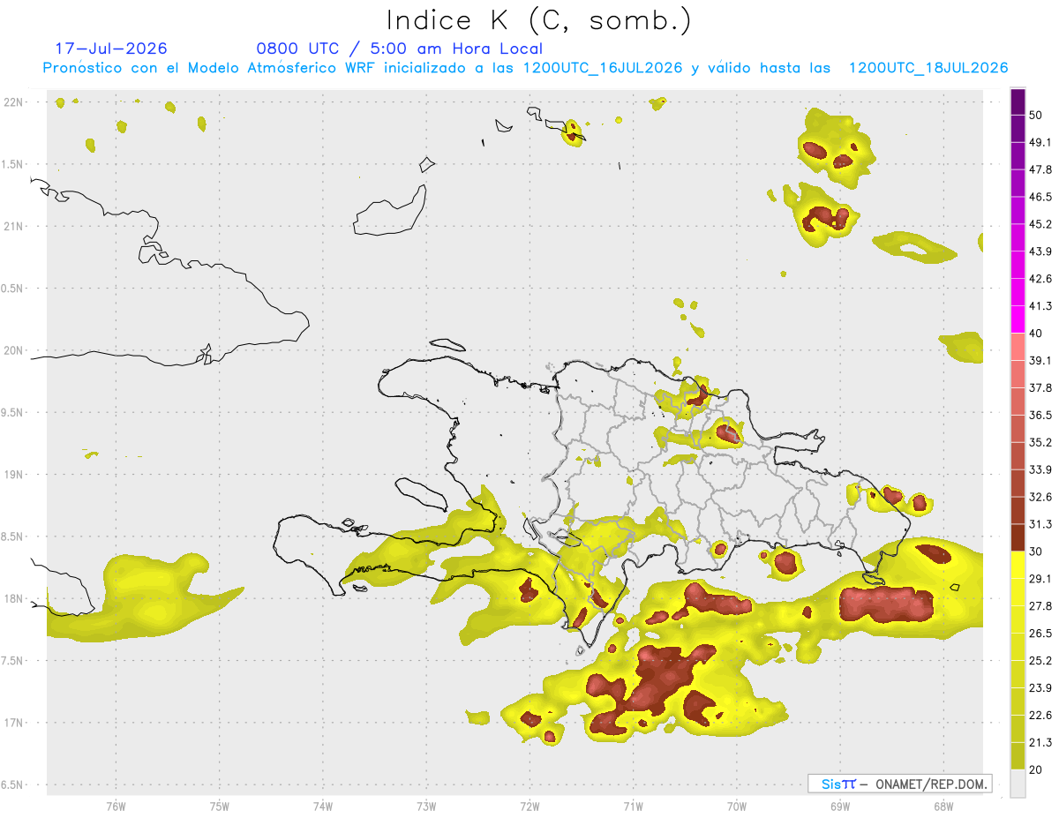The height and width of the screenshot is (818, 1059).
Task: Click the '69W' longitude label
Action: click(x=840, y=807)
